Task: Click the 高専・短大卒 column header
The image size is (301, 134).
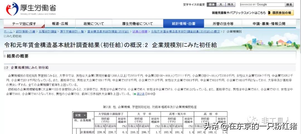Action: coord(177,114)
